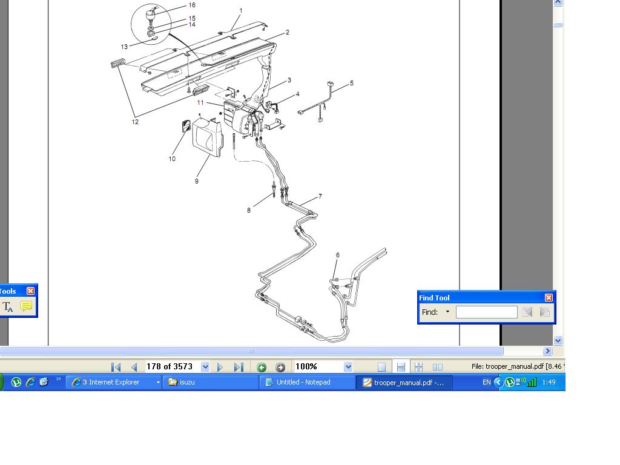Go to first page of PDF
Viewport: 620px width, 465px height.
click(x=116, y=367)
